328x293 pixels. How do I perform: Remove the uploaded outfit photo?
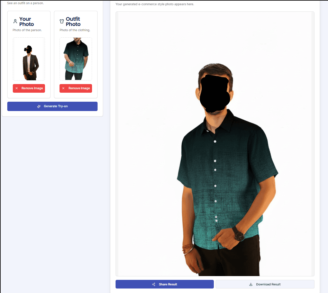coord(75,88)
